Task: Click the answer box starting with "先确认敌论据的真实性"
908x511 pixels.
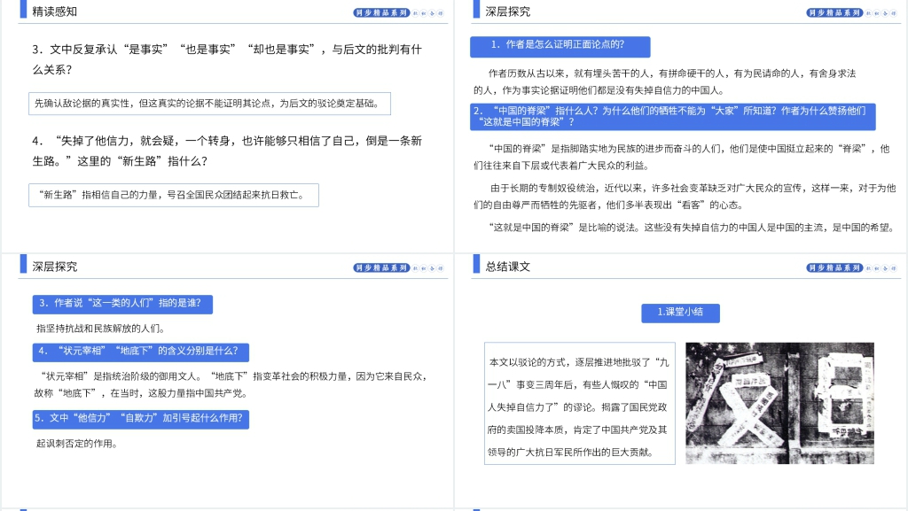Action: pos(209,104)
